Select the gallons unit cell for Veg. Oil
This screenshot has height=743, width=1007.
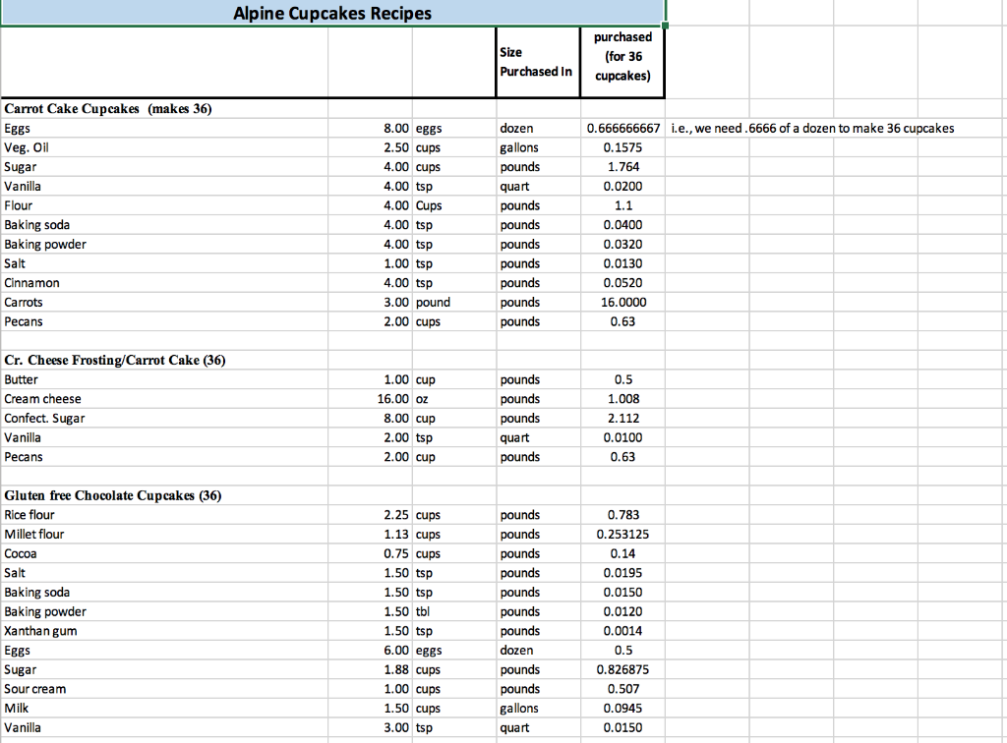519,147
